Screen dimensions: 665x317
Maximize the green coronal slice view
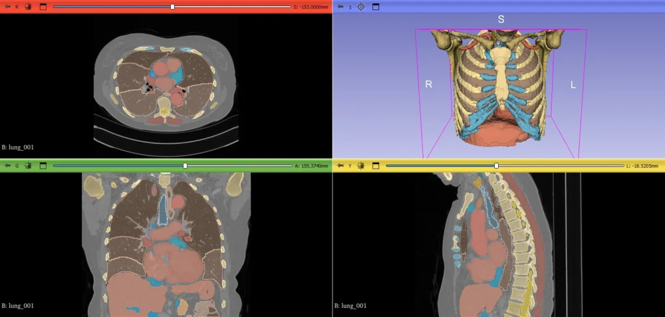(43, 165)
